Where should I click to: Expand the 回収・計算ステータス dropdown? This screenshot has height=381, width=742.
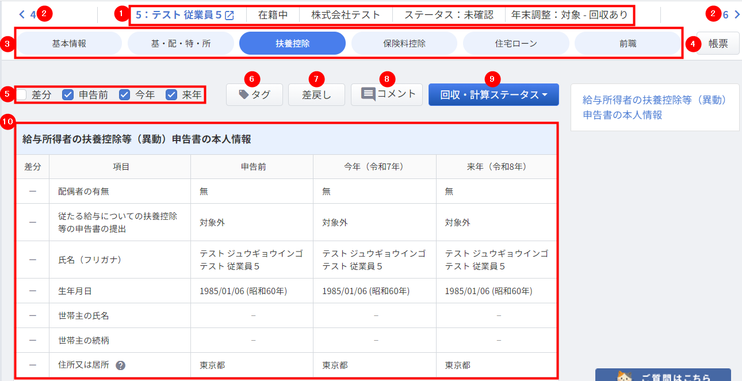click(x=493, y=95)
